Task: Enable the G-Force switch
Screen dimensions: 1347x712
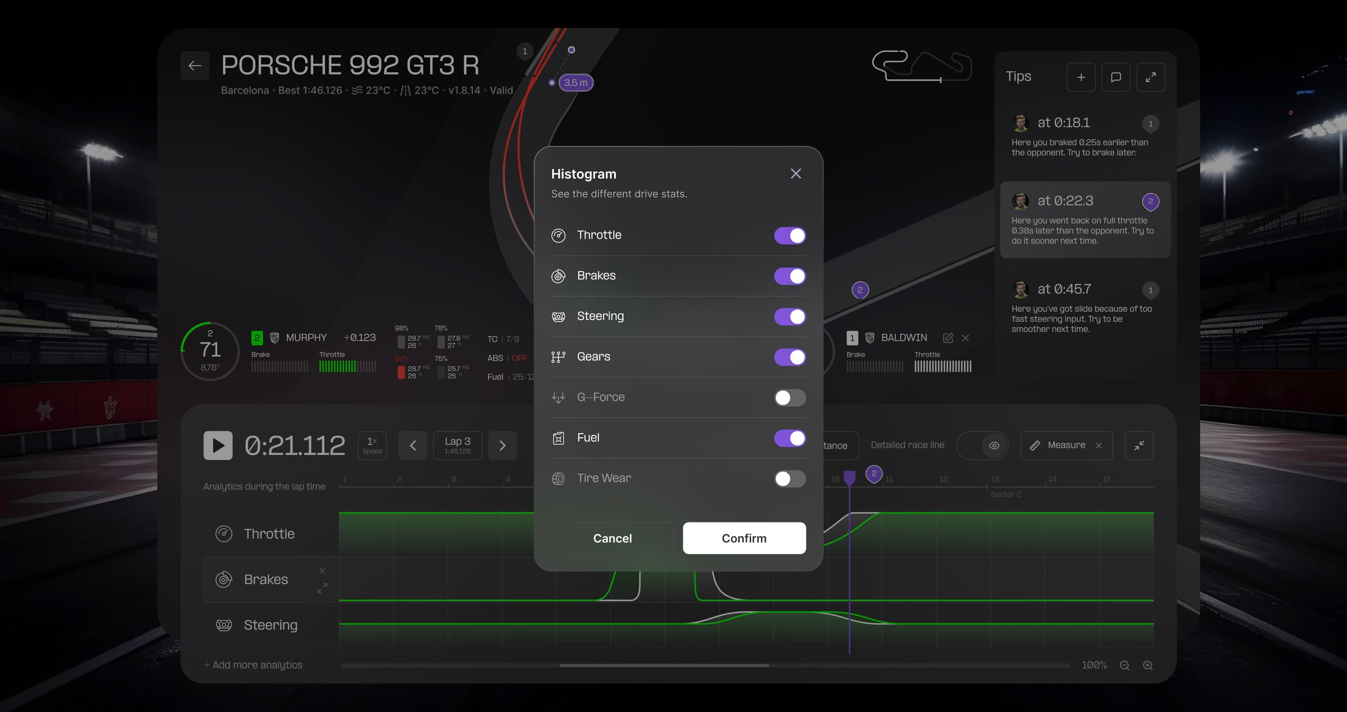Action: (x=789, y=398)
